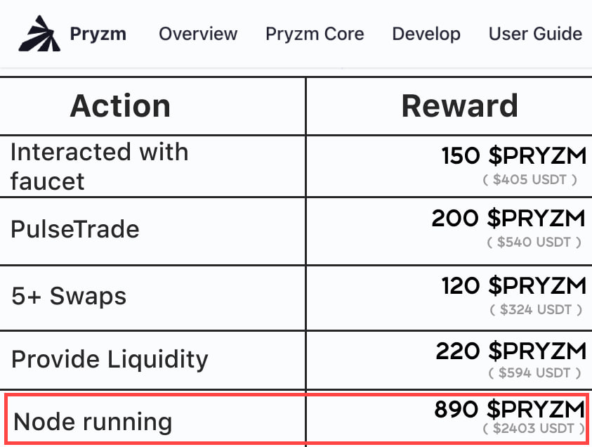Image resolution: width=592 pixels, height=447 pixels.
Task: Click the 5+ Swaps action
Action: [x=69, y=296]
